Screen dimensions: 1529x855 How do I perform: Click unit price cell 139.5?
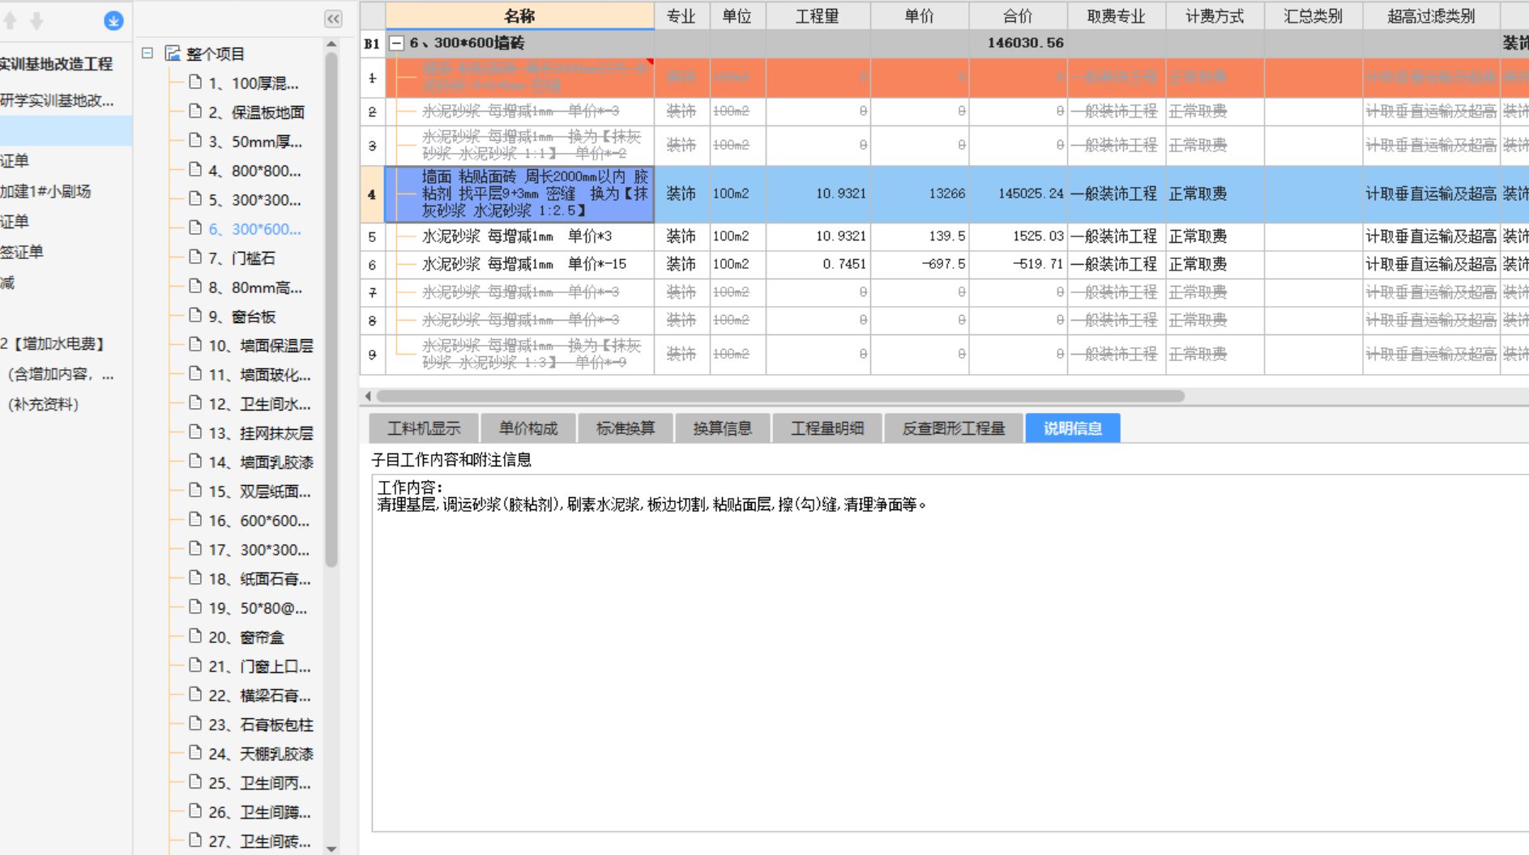[920, 236]
